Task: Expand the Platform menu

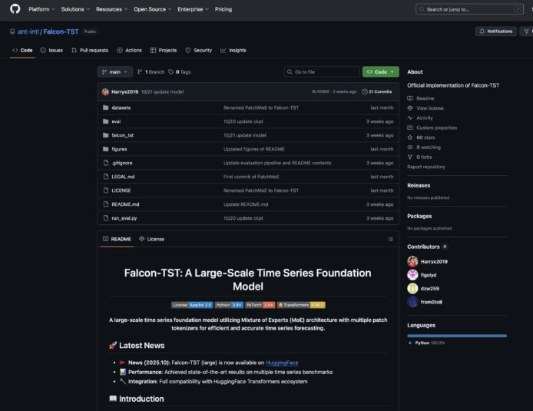Action: [x=41, y=9]
